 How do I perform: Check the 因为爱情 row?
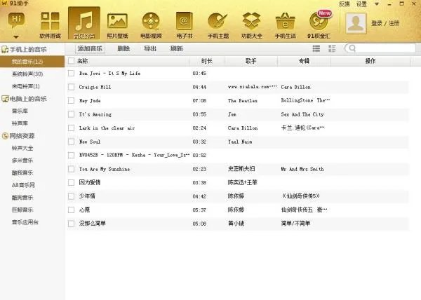point(71,182)
